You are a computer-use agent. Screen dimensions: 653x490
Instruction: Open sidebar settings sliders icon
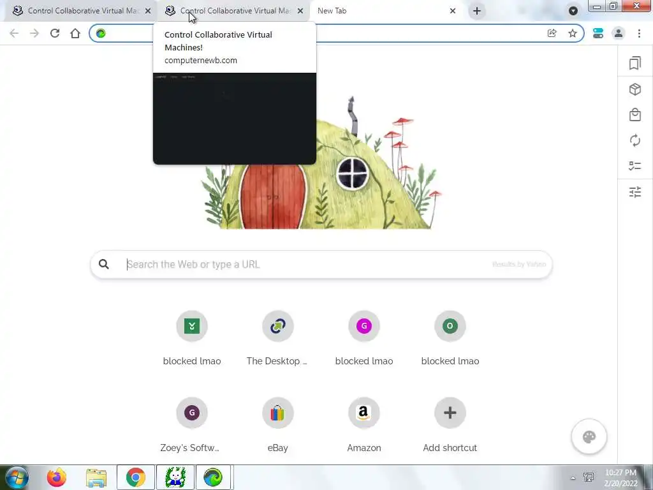pyautogui.click(x=635, y=192)
